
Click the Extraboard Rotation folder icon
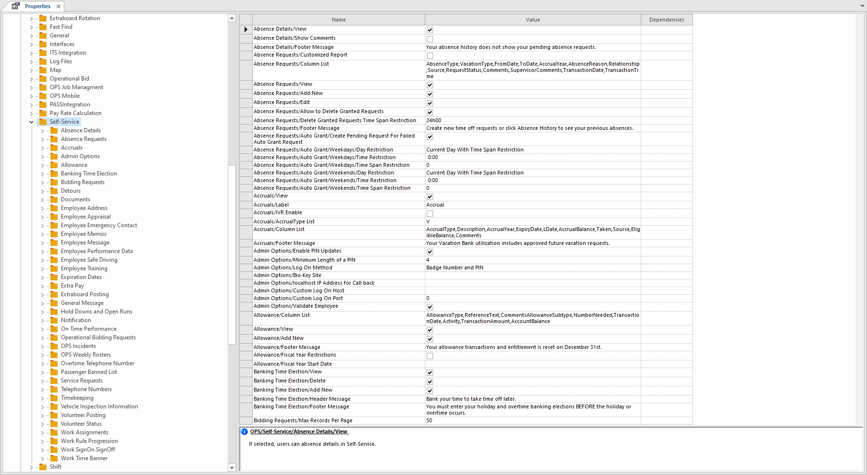coord(43,18)
